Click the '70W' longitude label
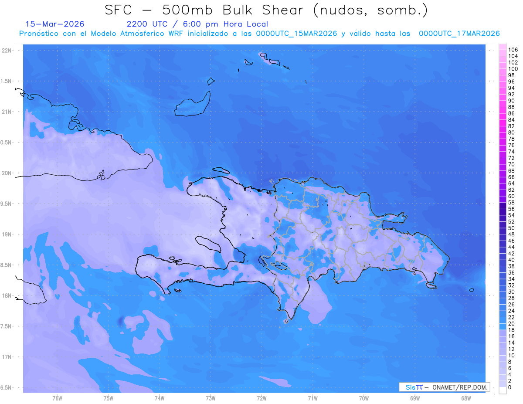The image size is (523, 404). click(363, 398)
